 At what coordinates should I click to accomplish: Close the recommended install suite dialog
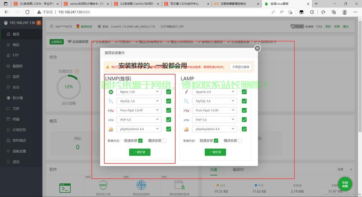click(x=257, y=48)
